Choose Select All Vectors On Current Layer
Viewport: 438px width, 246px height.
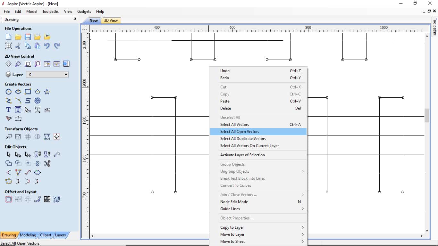click(258, 146)
